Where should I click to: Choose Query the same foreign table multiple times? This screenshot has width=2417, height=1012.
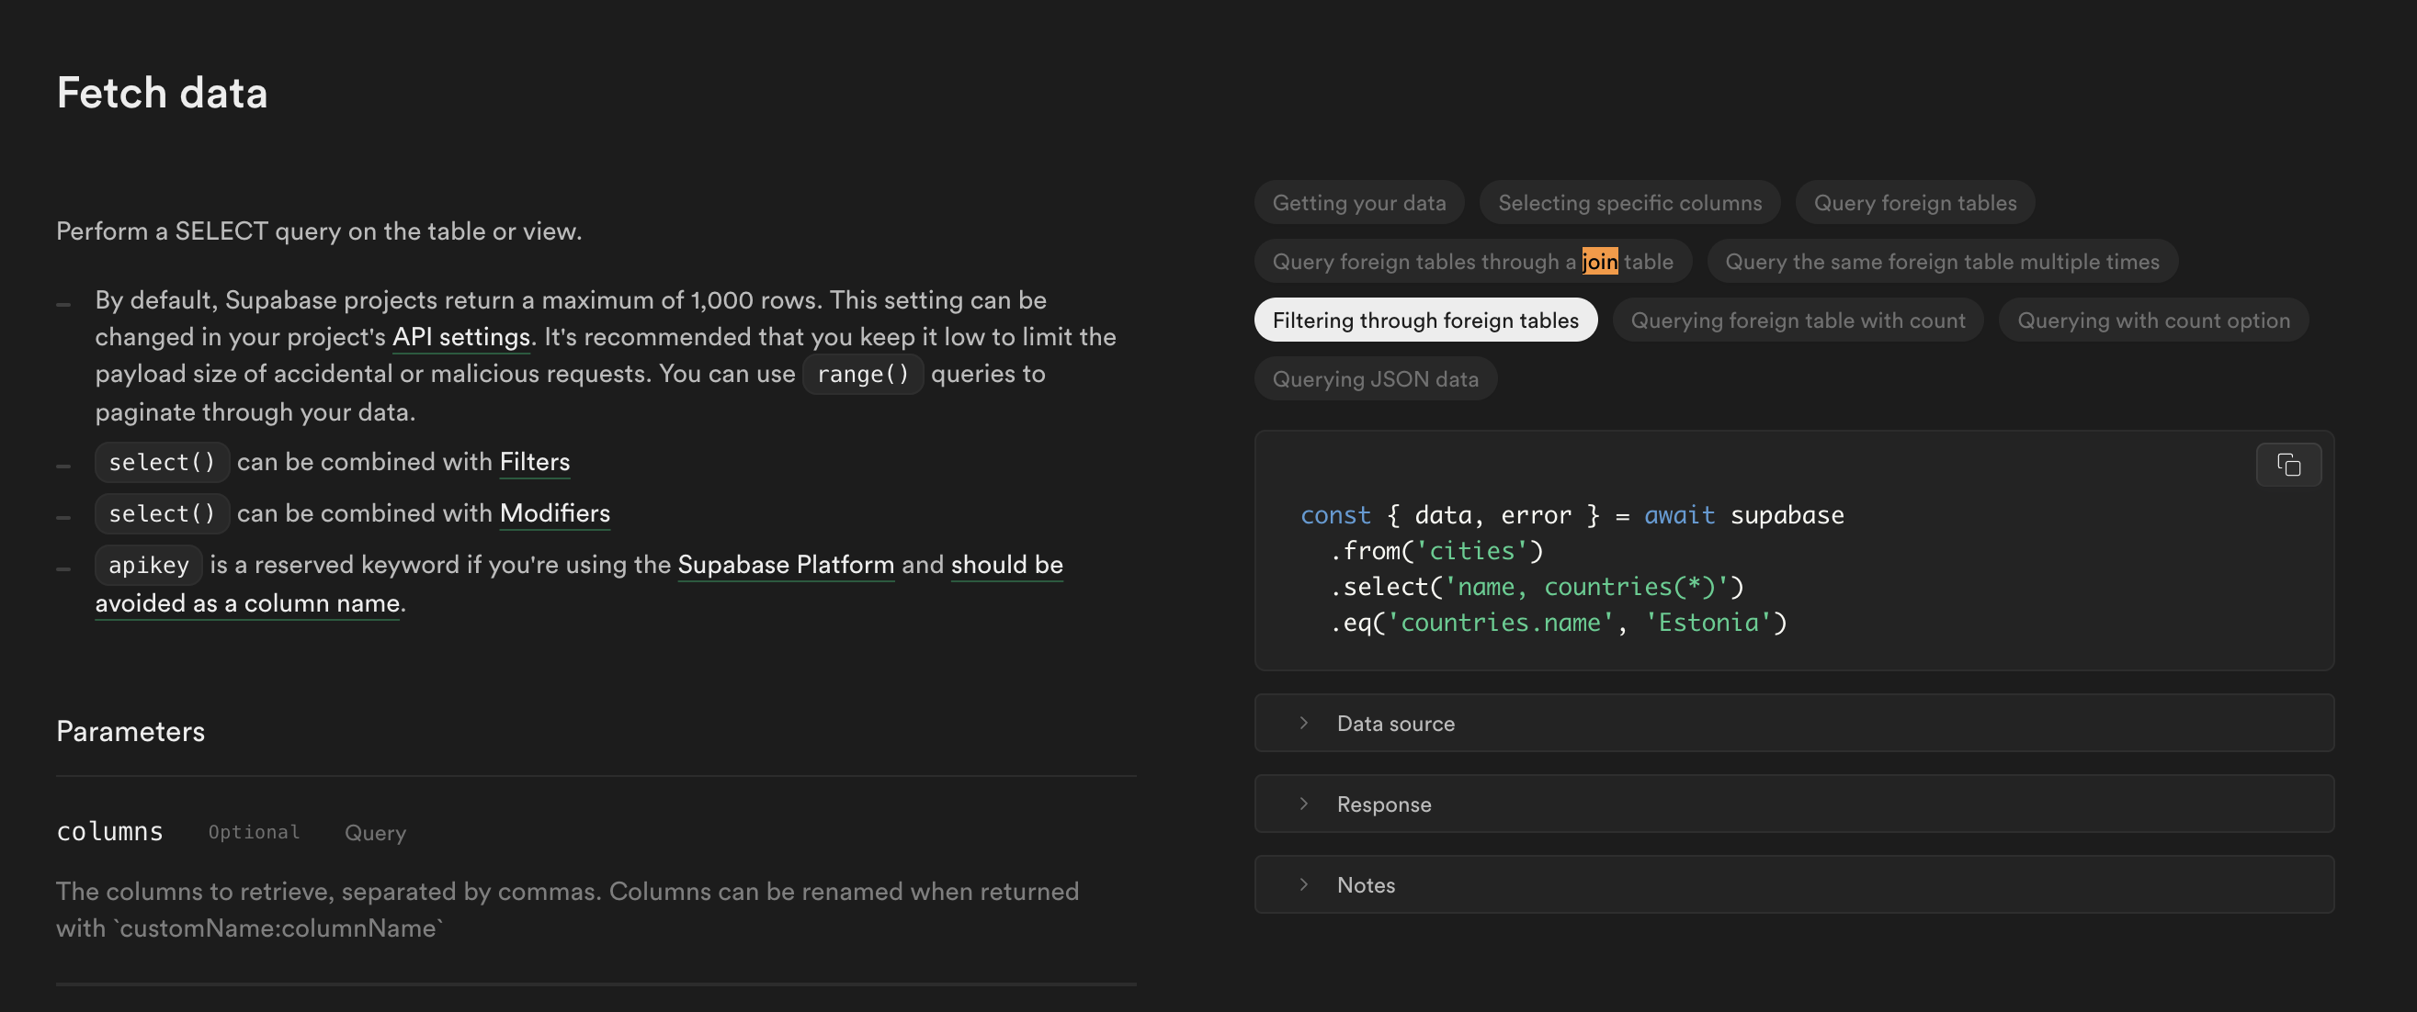tap(1941, 262)
